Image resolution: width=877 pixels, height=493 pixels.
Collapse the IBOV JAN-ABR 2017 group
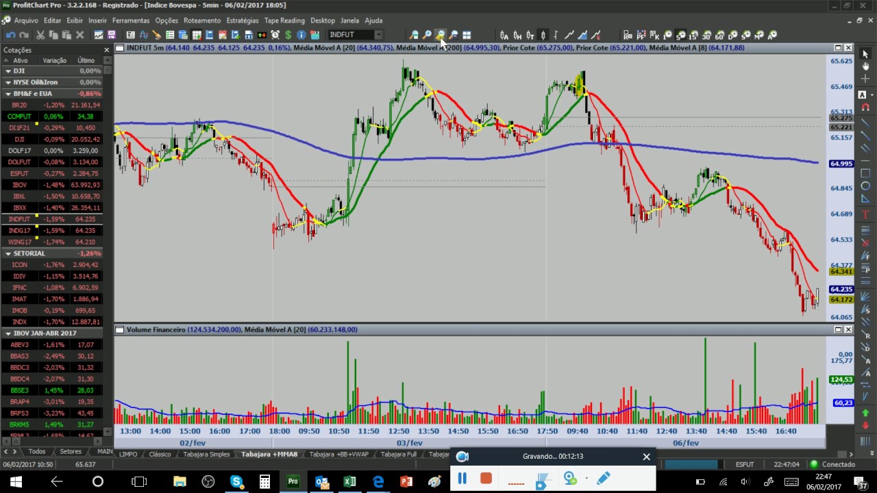pos(8,333)
